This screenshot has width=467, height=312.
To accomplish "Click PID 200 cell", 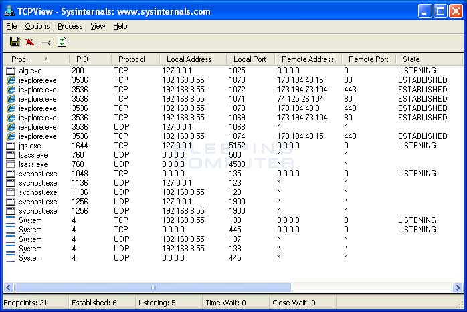I will (x=78, y=71).
